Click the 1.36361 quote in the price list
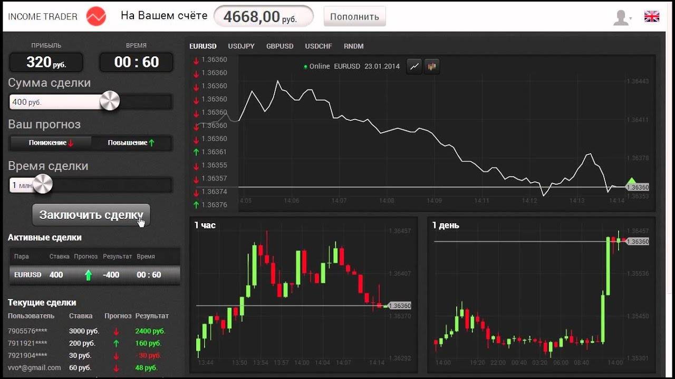 click(x=214, y=152)
